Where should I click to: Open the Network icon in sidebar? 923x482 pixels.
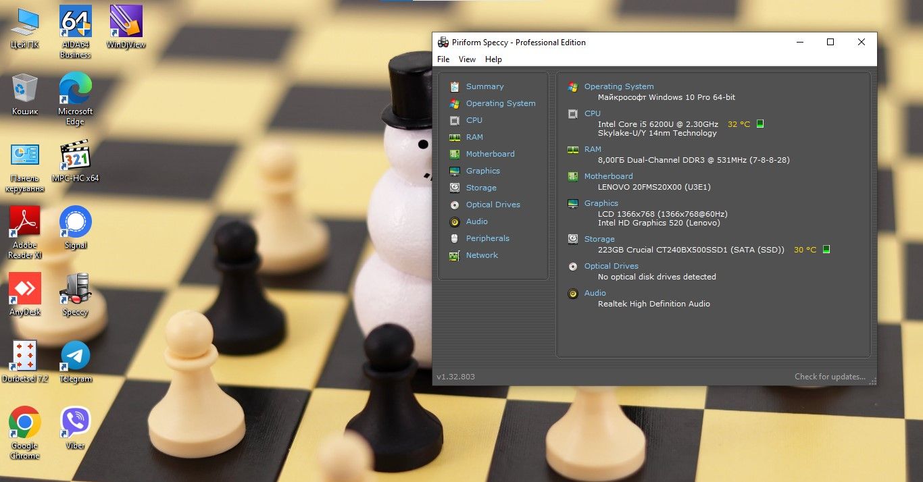coord(455,255)
